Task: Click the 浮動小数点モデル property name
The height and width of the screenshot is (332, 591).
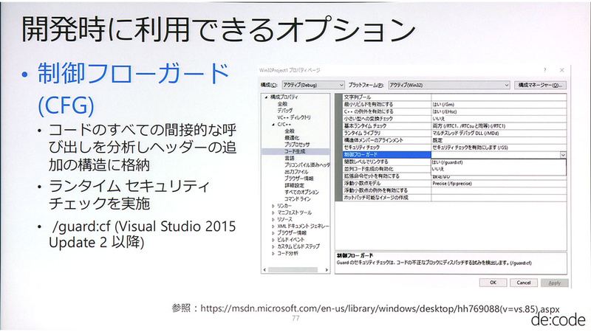Action: (386, 183)
